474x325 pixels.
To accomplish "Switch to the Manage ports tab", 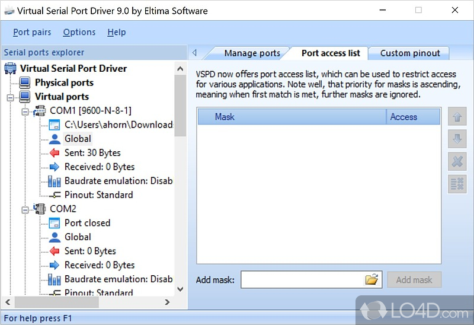I will [252, 53].
